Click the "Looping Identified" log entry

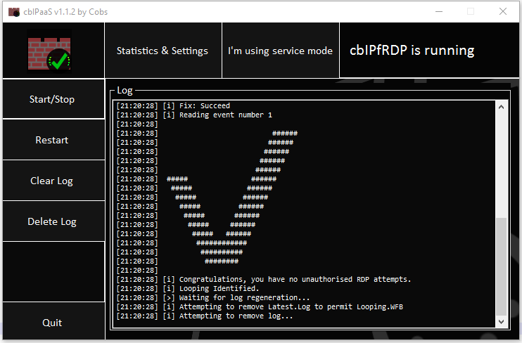pyautogui.click(x=219, y=288)
